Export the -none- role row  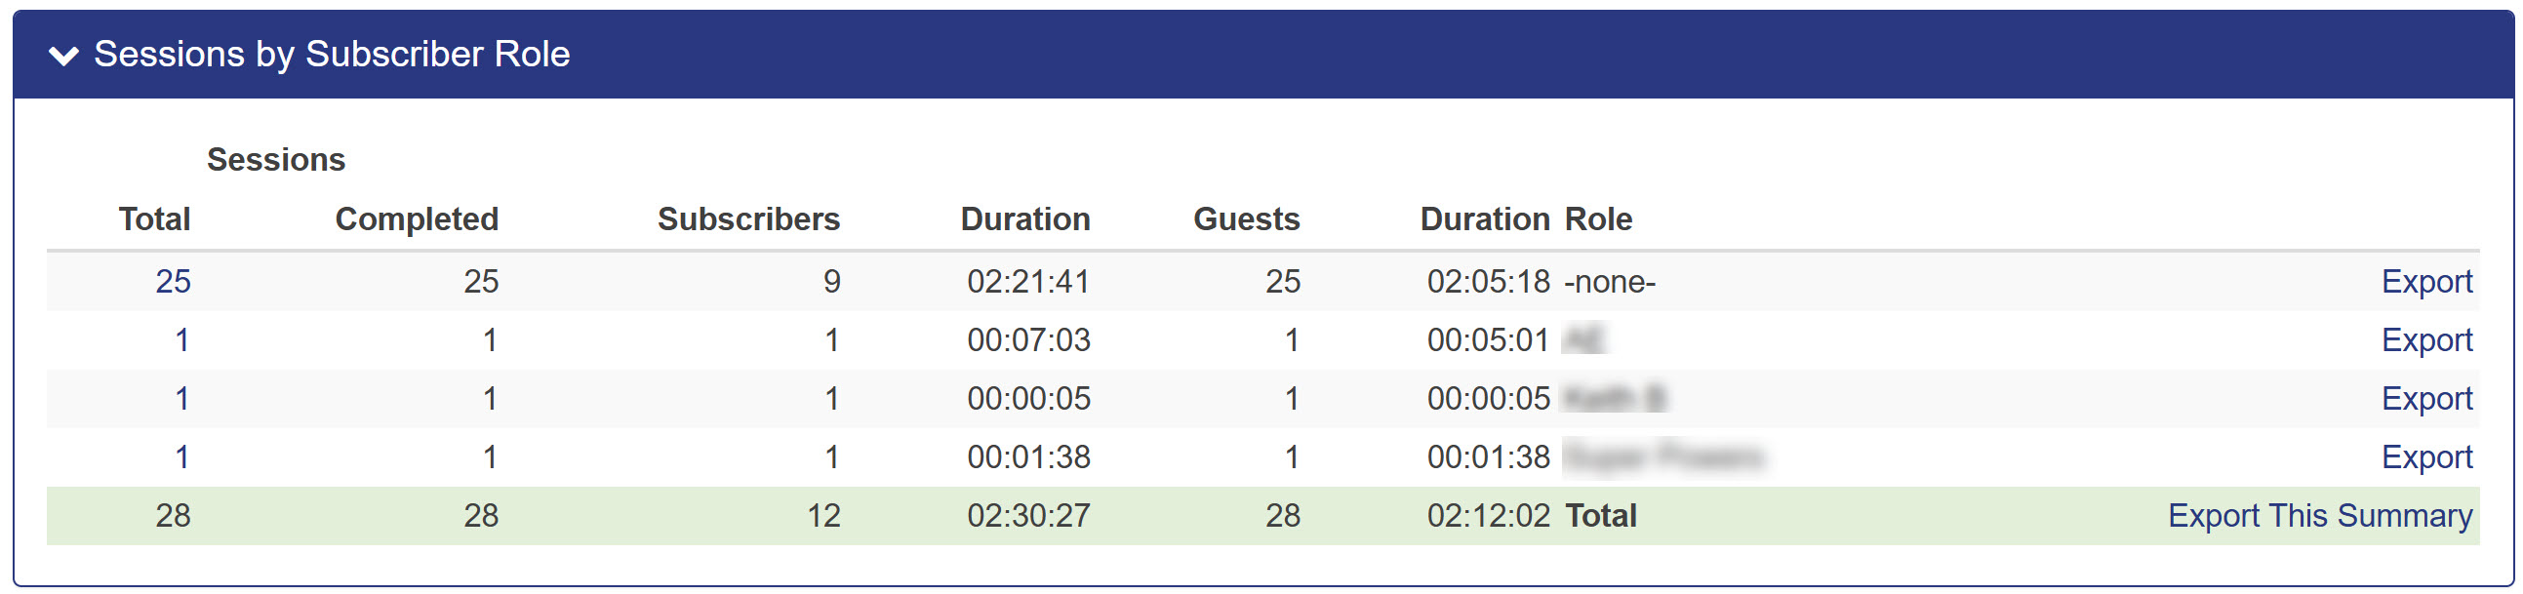point(2425,282)
